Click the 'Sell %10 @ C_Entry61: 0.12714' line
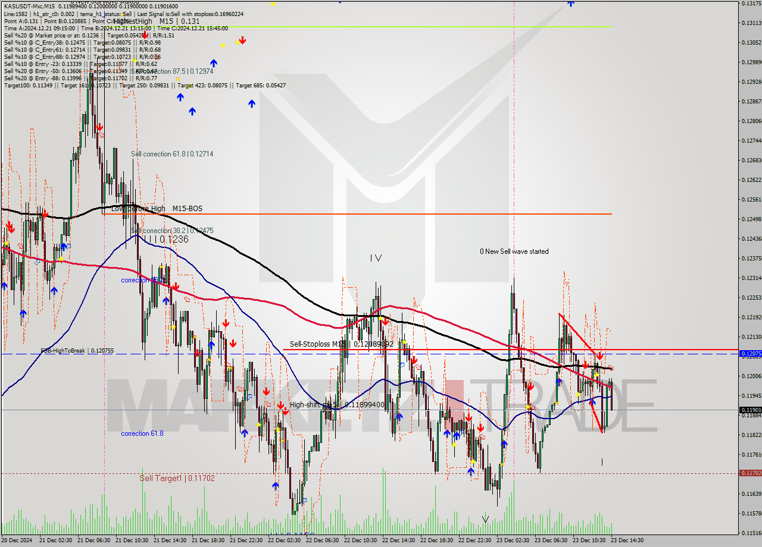Image resolution: width=762 pixels, height=547 pixels. [x=82, y=49]
